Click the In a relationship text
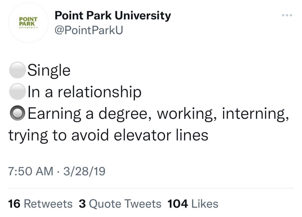This screenshot has width=302, height=217. 85,92
